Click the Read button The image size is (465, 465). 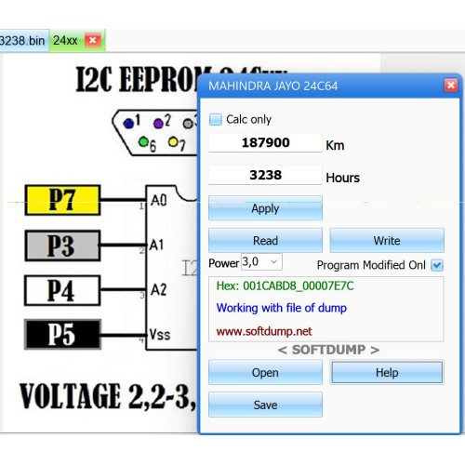tap(265, 241)
